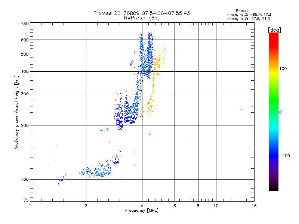Click the "[deg]" colorbar unit label
The width and height of the screenshot is (299, 224).
[x=274, y=30]
